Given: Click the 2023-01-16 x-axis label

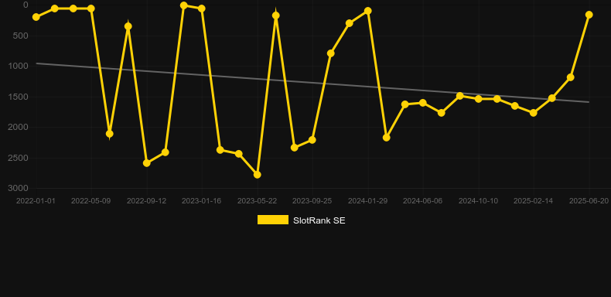Looking at the screenshot, I should [x=201, y=201].
